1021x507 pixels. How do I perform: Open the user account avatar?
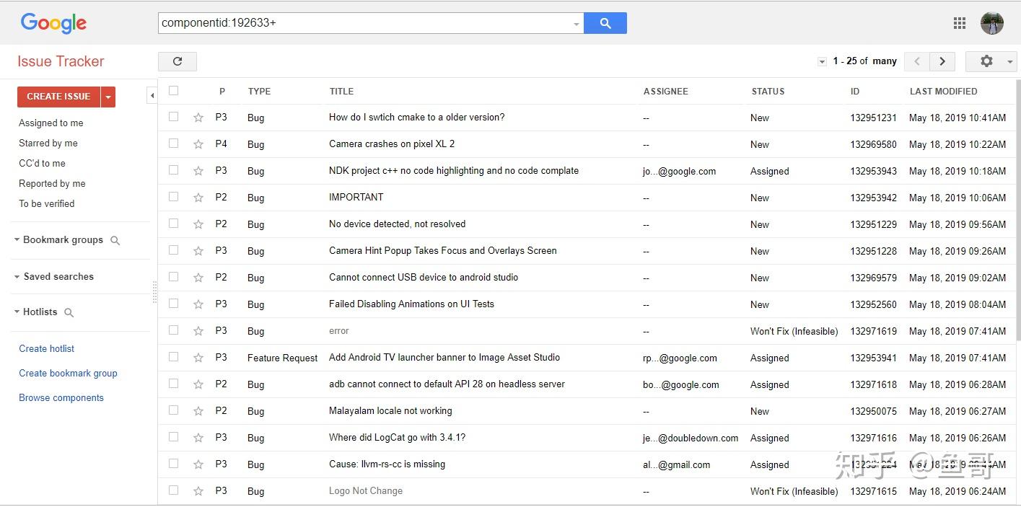coord(992,23)
